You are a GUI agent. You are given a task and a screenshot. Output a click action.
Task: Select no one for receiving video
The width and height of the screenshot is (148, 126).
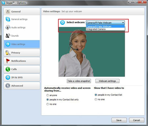coord(48,104)
